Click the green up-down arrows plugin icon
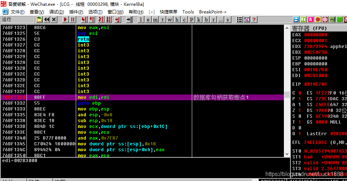 303,20
